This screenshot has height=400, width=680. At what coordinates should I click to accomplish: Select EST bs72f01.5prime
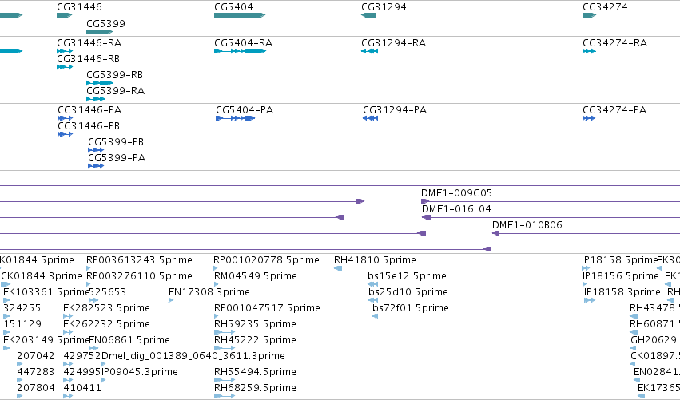pyautogui.click(x=411, y=308)
